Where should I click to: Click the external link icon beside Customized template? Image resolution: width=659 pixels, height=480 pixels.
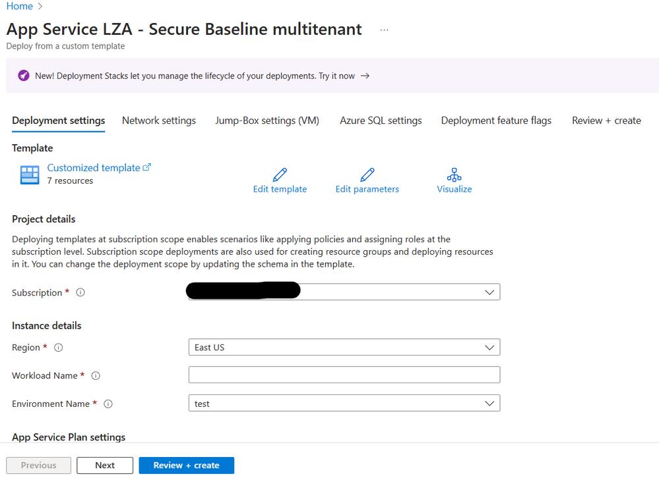pyautogui.click(x=146, y=167)
